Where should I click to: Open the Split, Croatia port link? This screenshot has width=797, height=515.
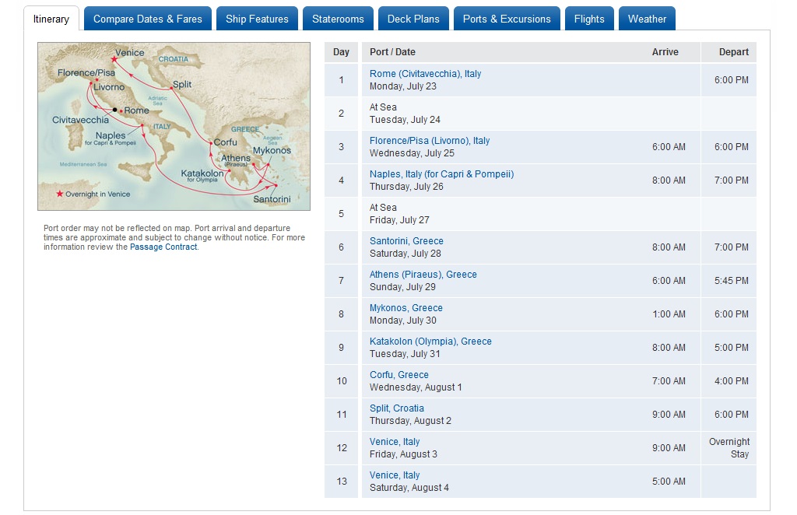click(396, 408)
